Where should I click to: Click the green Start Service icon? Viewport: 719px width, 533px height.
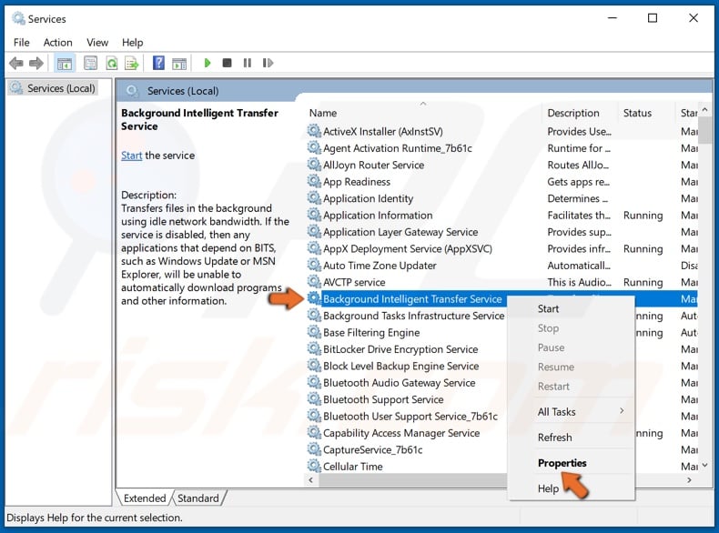click(208, 63)
